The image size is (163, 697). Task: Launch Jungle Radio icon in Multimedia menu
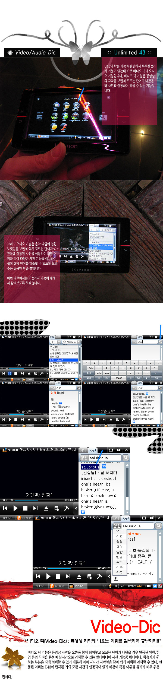(x=75, y=117)
